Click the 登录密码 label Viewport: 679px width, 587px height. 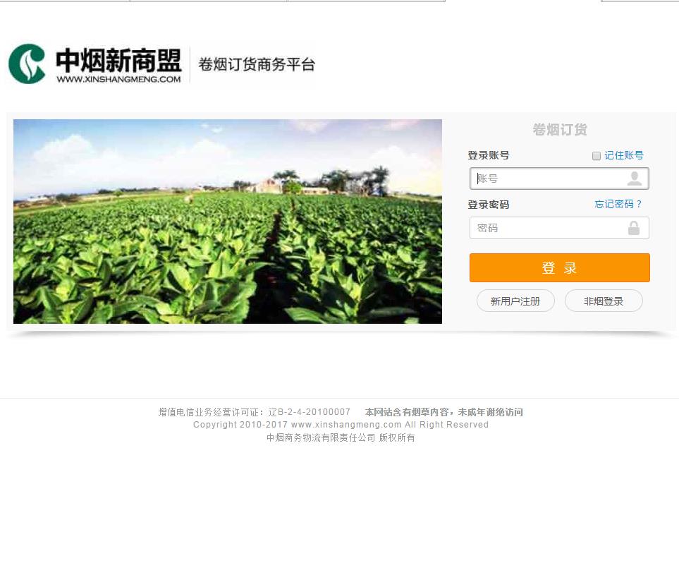click(489, 205)
